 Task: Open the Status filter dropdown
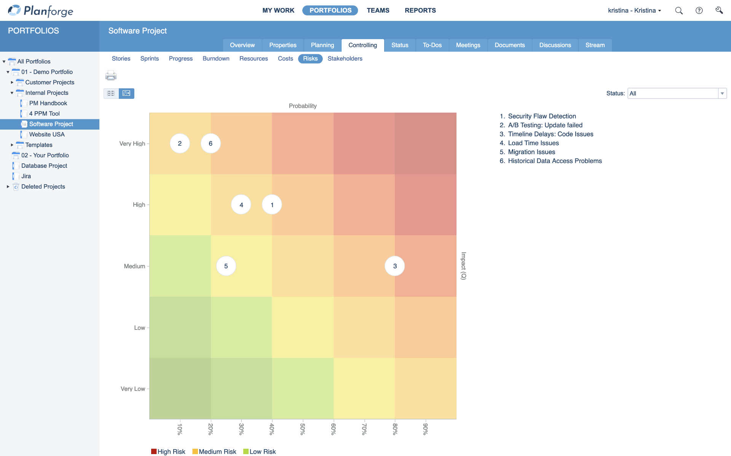point(723,93)
